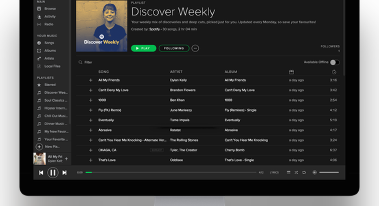Image resolution: width=379 pixels, height=206 pixels.
Task: Sort by the Song column header
Action: click(x=103, y=72)
